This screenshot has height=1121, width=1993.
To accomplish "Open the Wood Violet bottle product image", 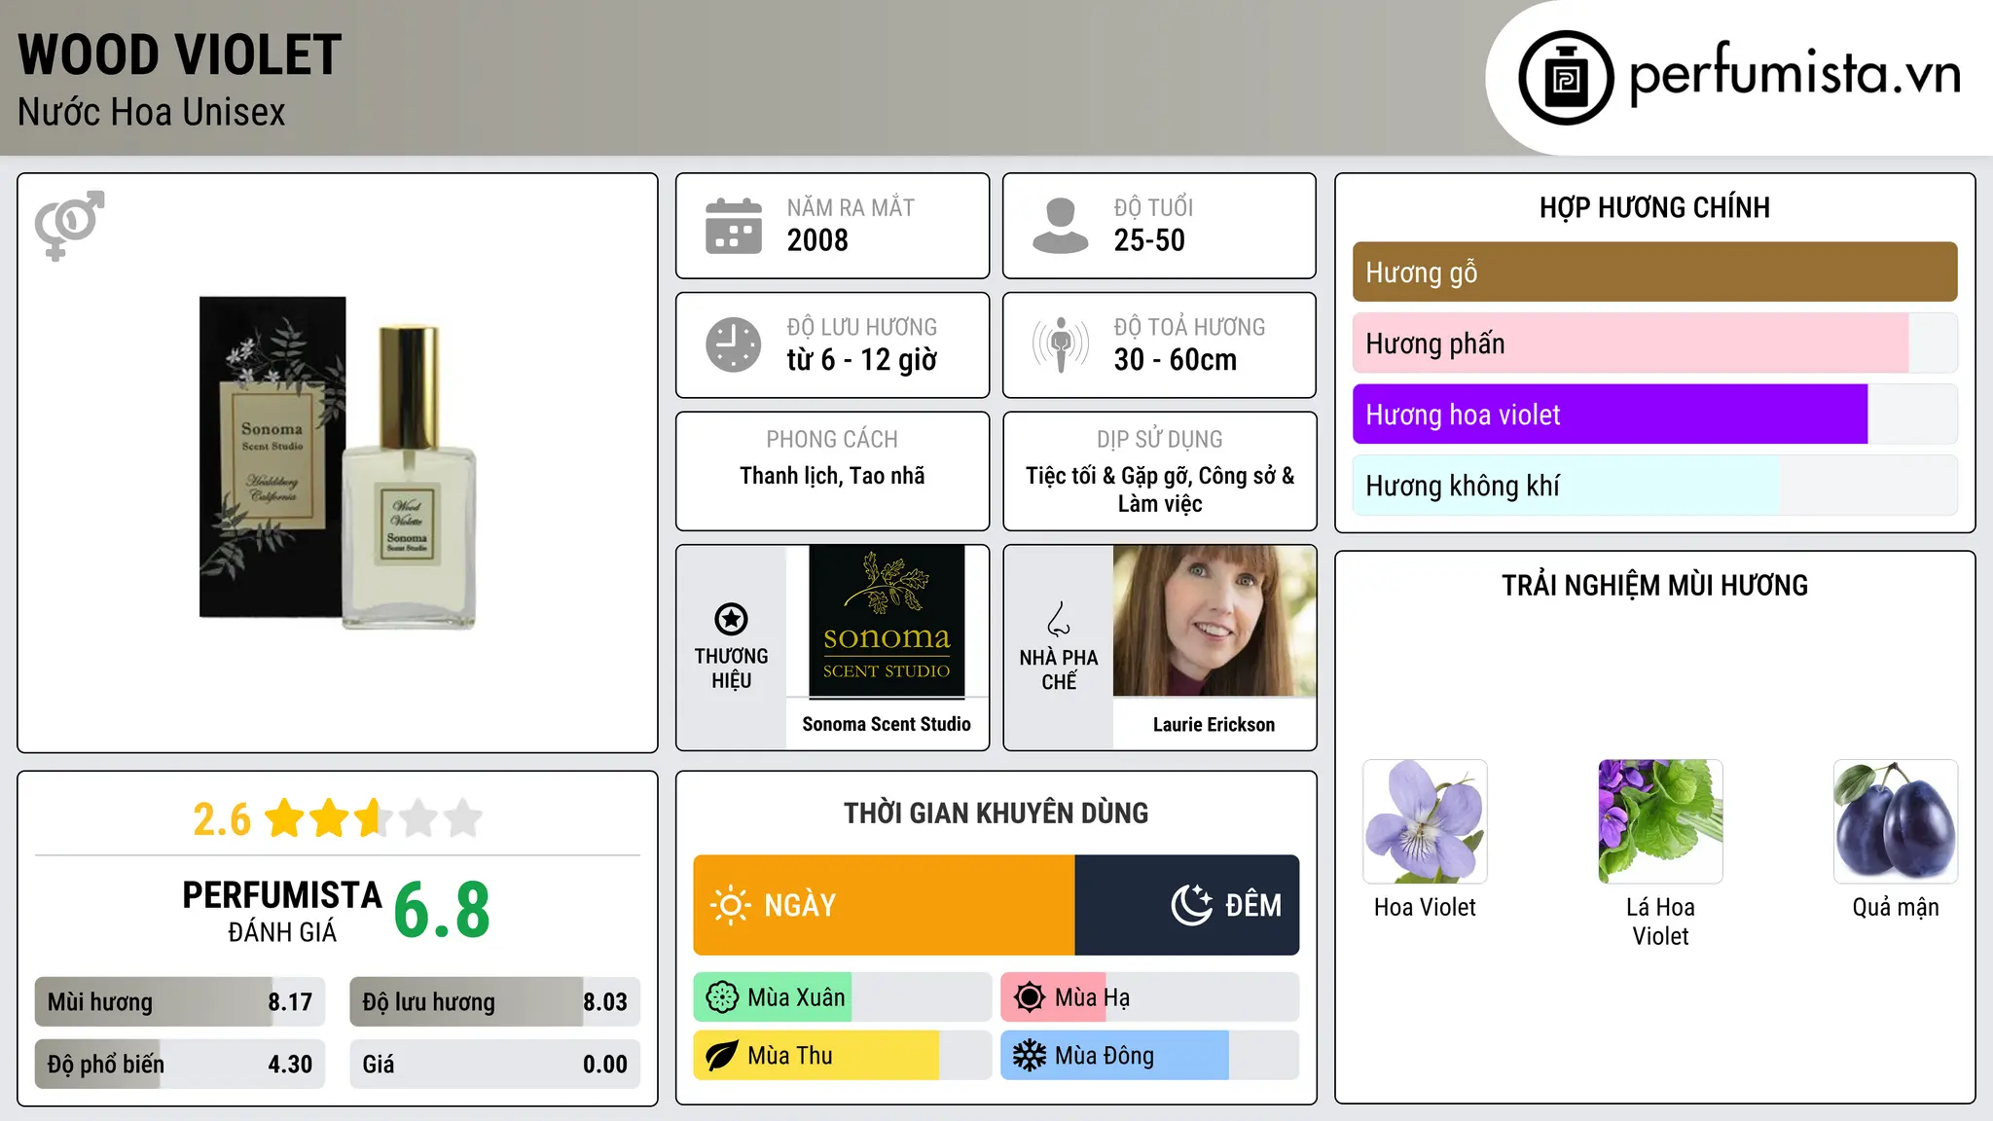I will (338, 462).
